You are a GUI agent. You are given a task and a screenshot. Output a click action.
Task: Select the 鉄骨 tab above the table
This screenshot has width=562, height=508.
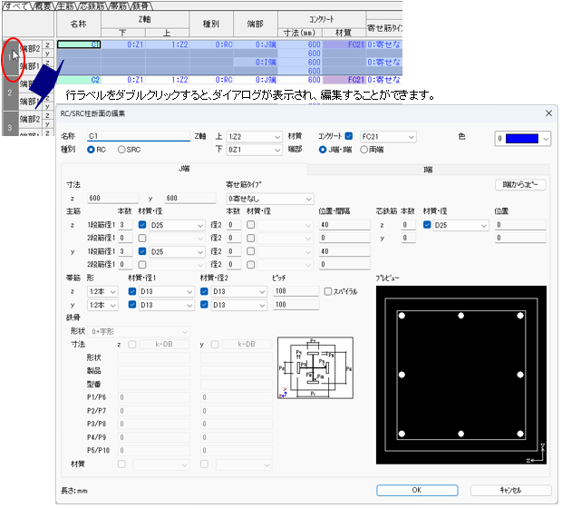coord(141,6)
